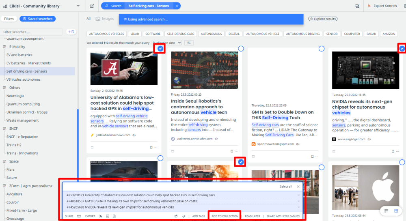Remove the #753708121 Alabama article from the selection list

pyautogui.click(x=298, y=195)
